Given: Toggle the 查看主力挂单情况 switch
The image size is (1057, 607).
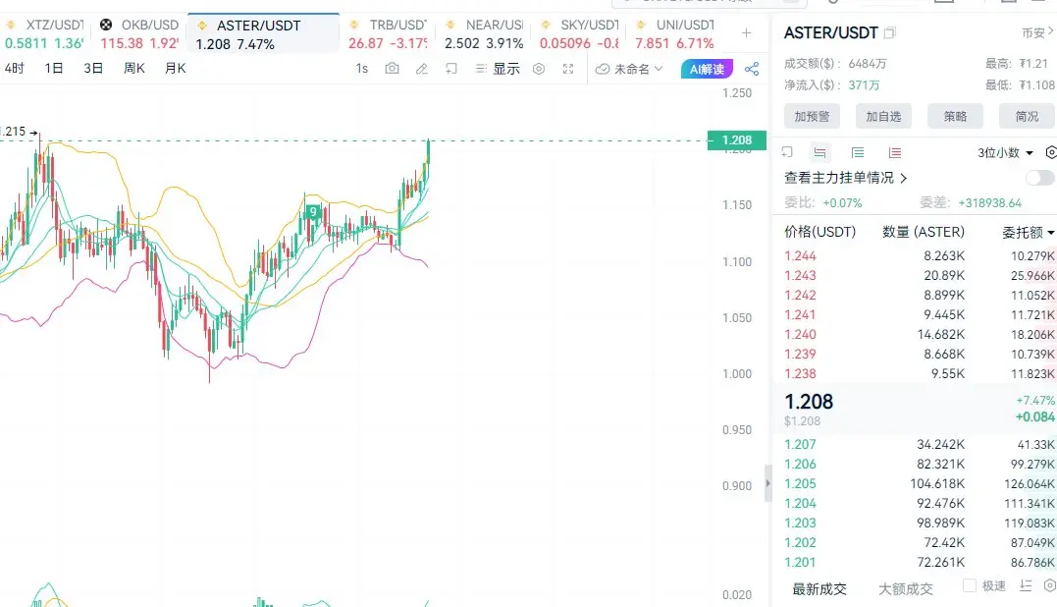Looking at the screenshot, I should (x=1039, y=178).
